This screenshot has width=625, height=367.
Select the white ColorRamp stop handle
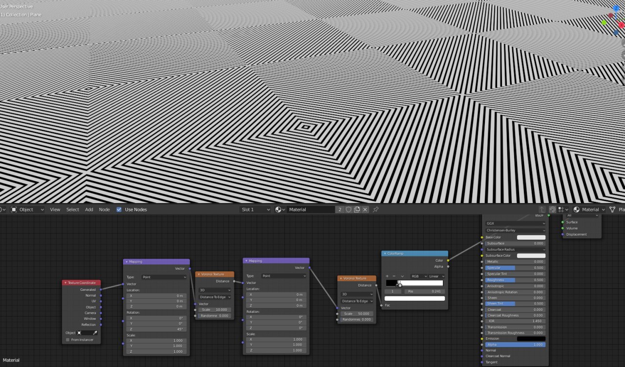(400, 284)
